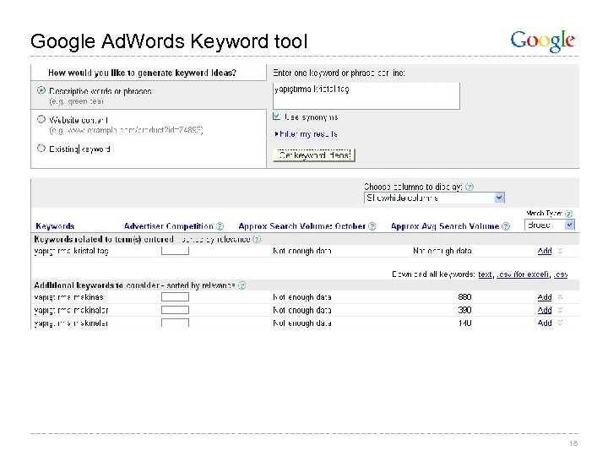Add the keyword with 140 average volume

pos(545,323)
